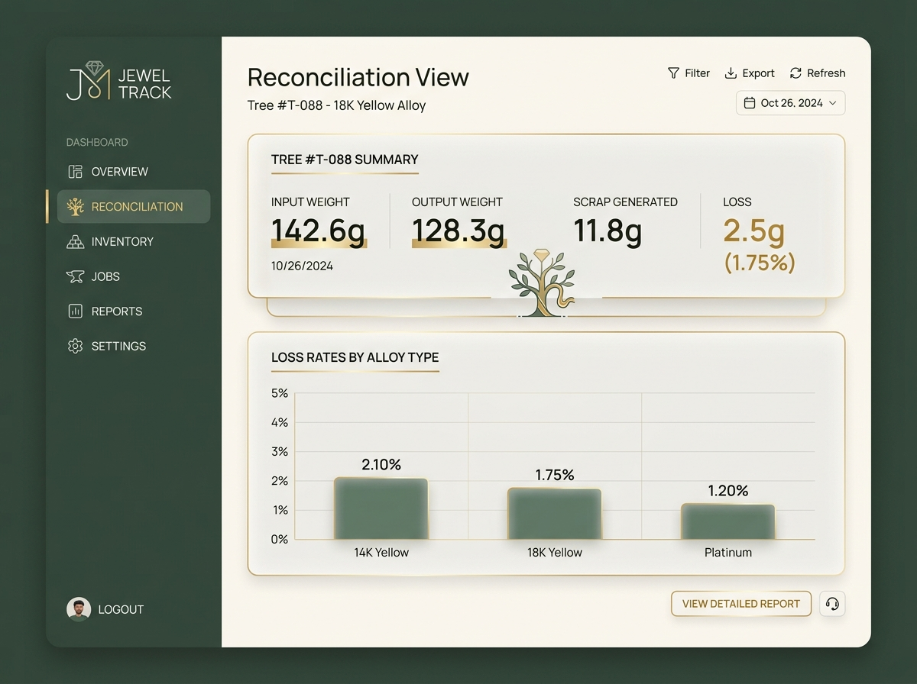Image resolution: width=917 pixels, height=684 pixels.
Task: Click the Reconciliation tree icon in sidebar
Action: tap(75, 207)
